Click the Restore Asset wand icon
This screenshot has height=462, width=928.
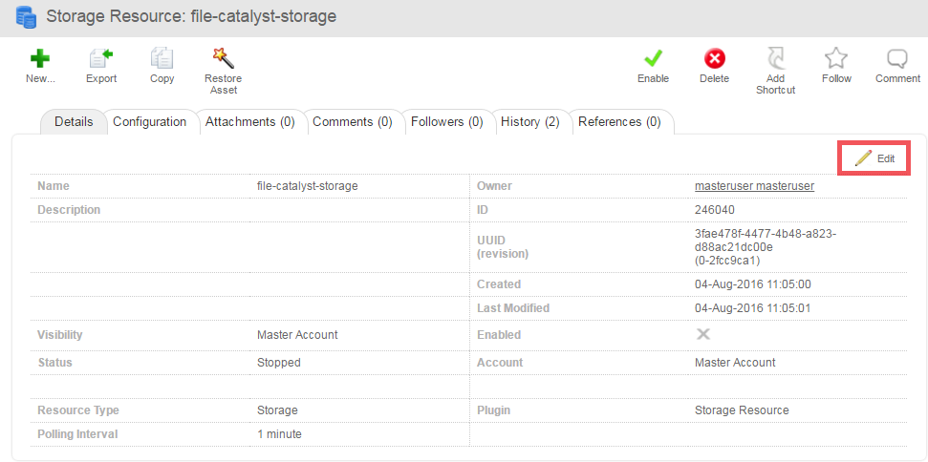pos(223,58)
